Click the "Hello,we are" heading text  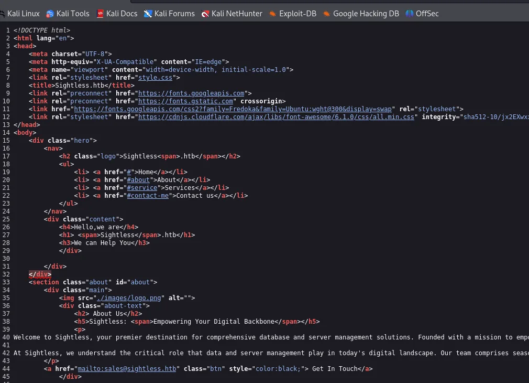coord(97,227)
